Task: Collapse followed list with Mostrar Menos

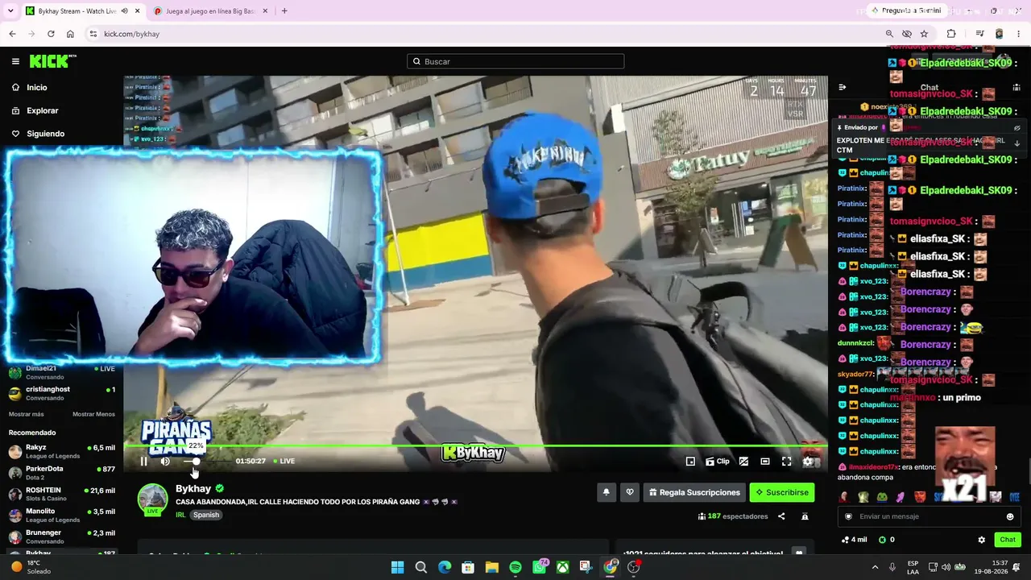Action: click(x=93, y=414)
